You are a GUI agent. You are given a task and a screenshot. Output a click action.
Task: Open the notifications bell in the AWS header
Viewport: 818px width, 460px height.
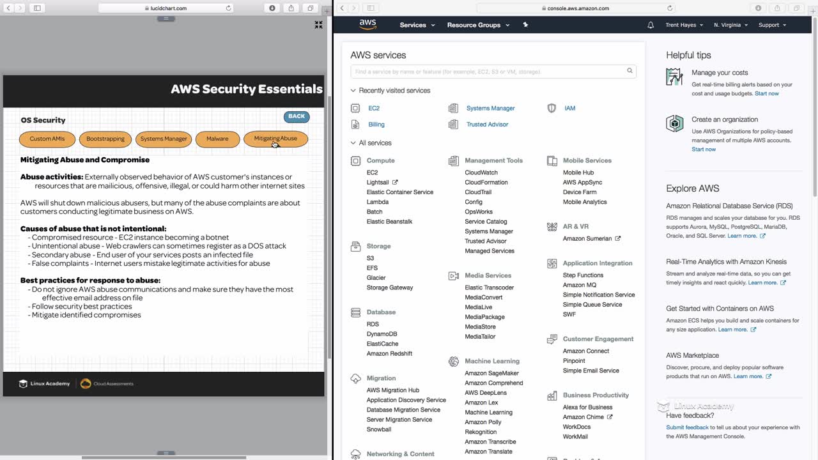(x=651, y=25)
